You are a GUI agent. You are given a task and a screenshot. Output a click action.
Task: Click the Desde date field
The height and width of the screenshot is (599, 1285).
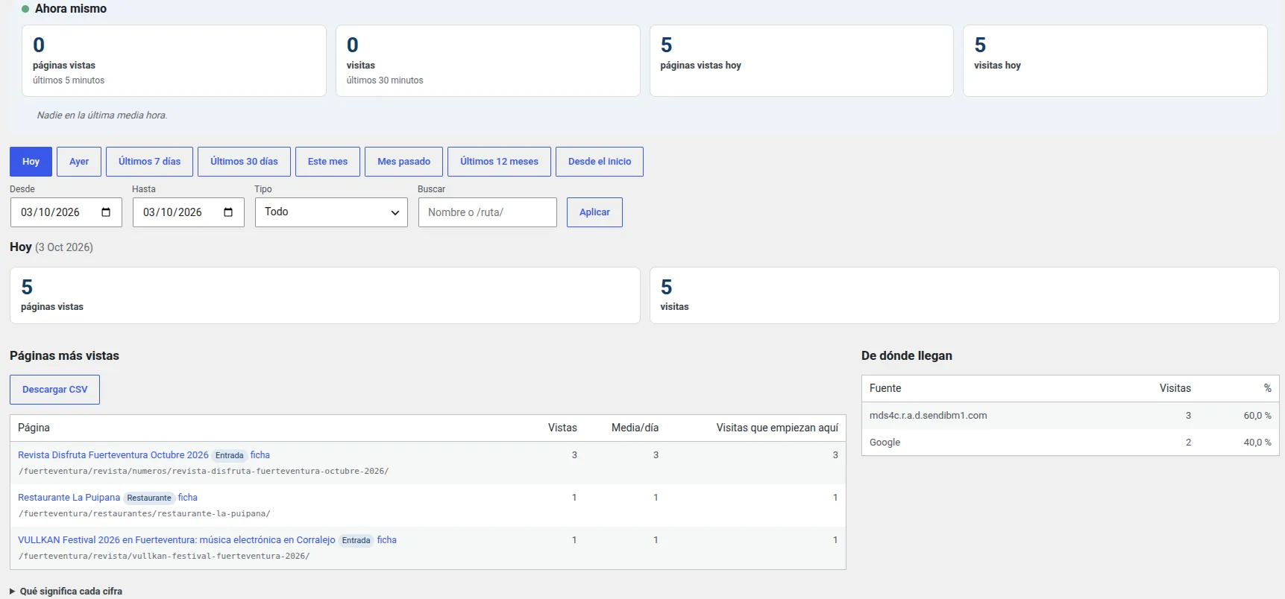(66, 212)
